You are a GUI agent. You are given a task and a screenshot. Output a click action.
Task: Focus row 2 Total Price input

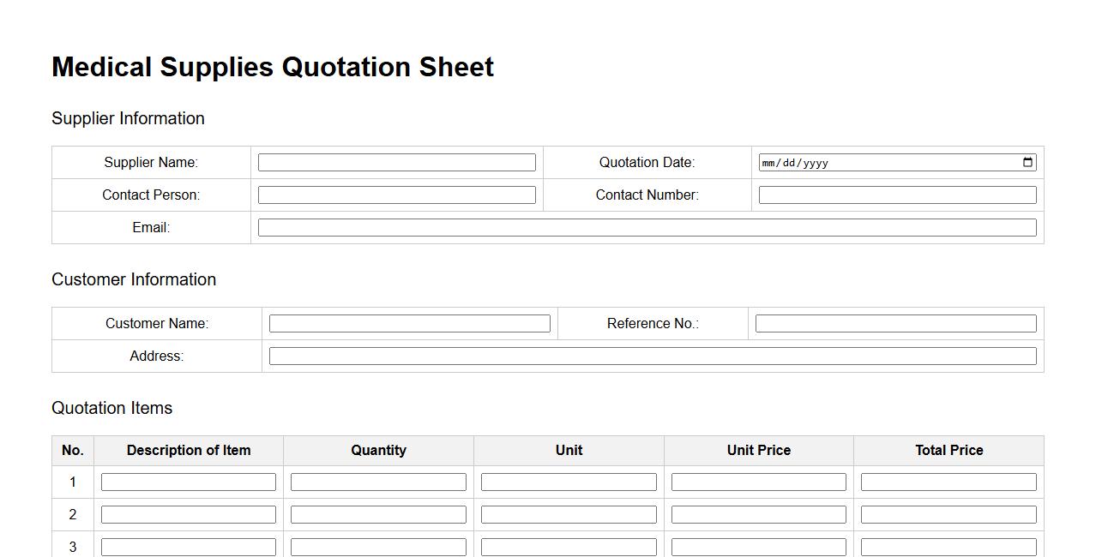pyautogui.click(x=948, y=515)
